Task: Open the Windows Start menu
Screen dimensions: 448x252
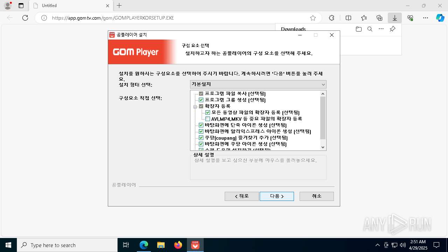Action: 8,245
